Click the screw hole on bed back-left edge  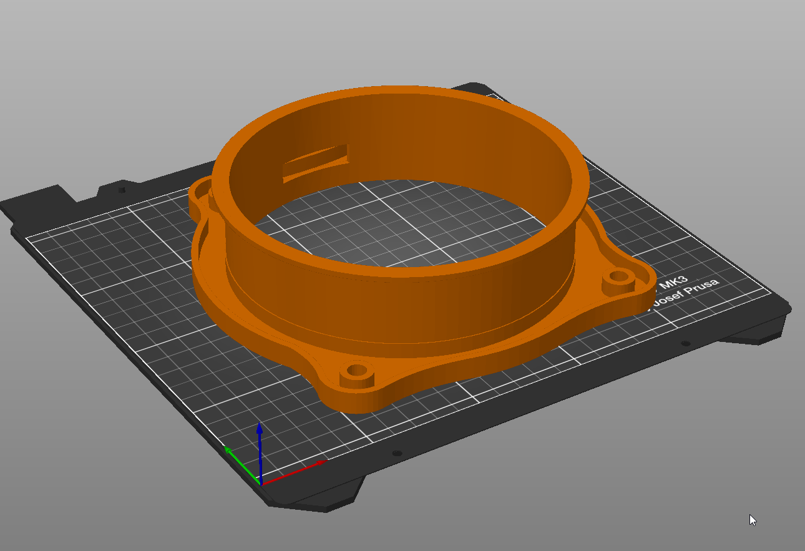[x=122, y=189]
